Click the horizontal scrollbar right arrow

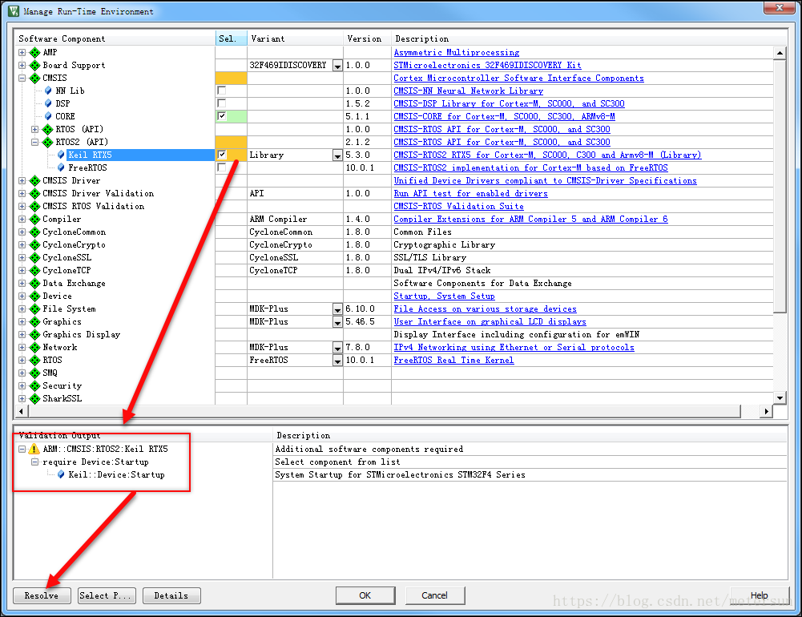click(766, 411)
